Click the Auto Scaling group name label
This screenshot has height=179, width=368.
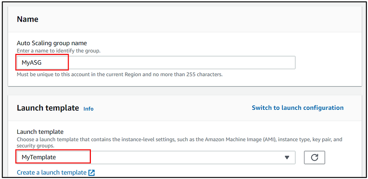52,43
